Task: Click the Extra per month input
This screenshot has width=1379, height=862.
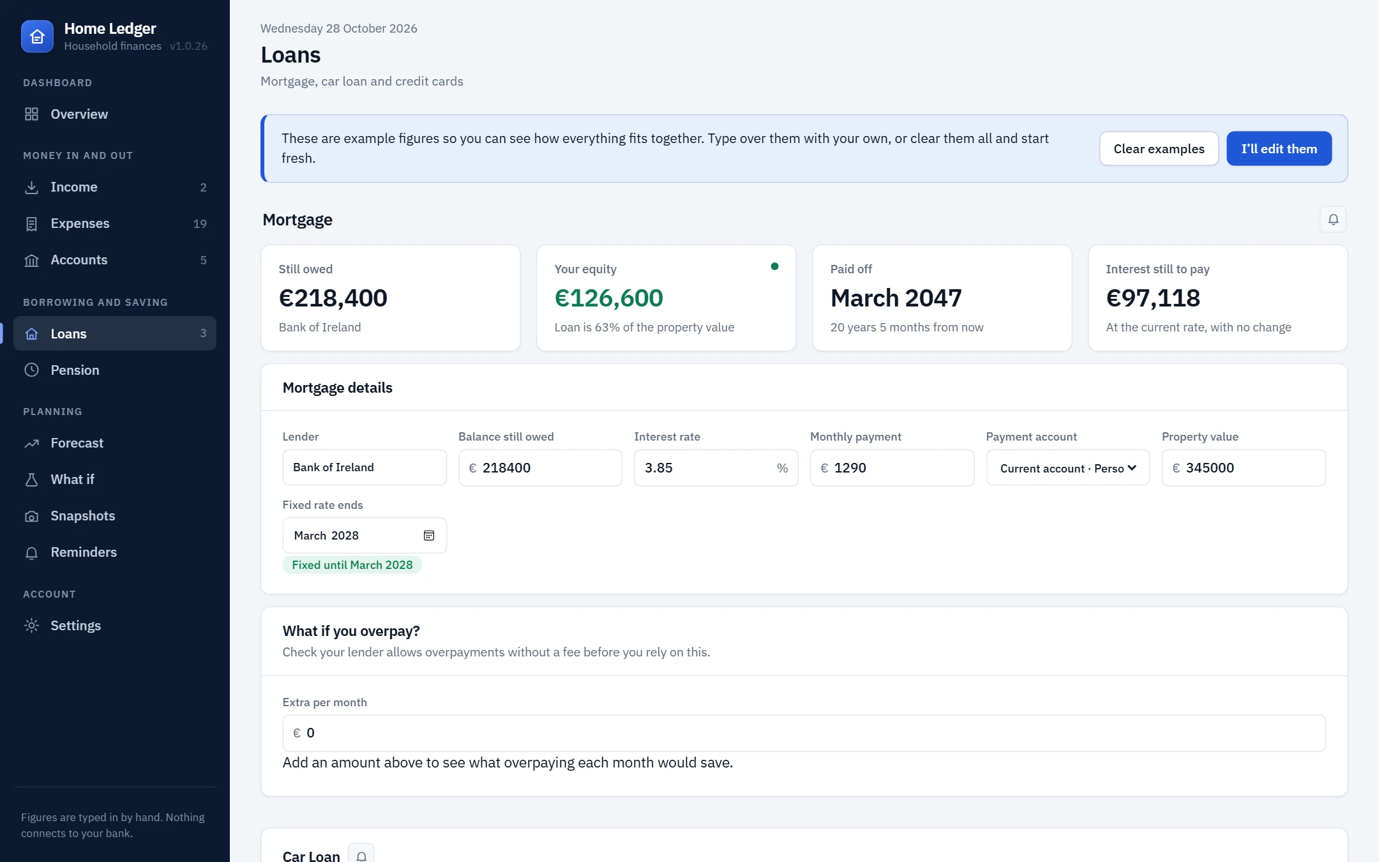Action: [804, 733]
